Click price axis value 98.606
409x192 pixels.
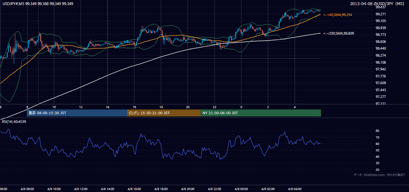pos(381,42)
